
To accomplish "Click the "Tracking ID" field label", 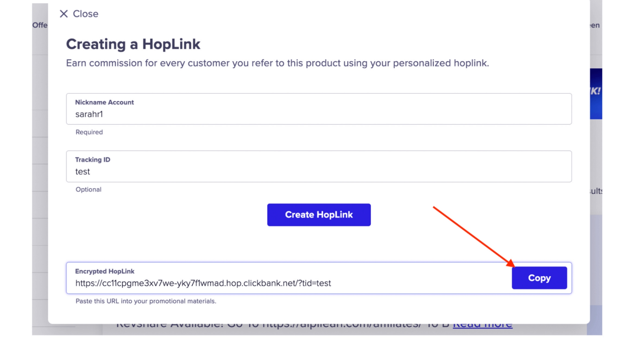I will [x=92, y=160].
